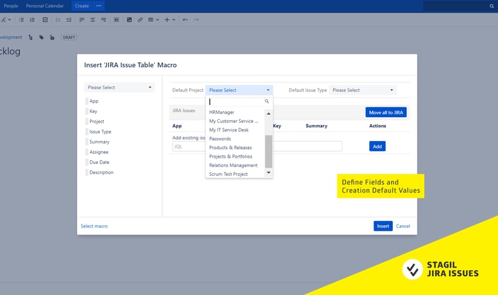Align text right in editor toolbar
The height and width of the screenshot is (295, 498).
pos(103,20)
